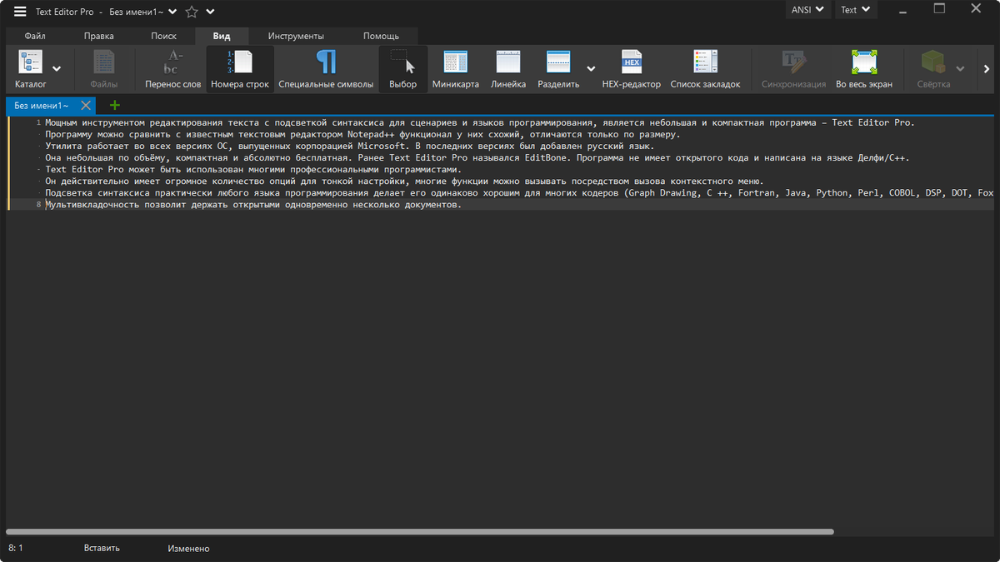Image resolution: width=1000 pixels, height=562 pixels.
Task: Open the Text highlighter dropdown
Action: (x=854, y=10)
